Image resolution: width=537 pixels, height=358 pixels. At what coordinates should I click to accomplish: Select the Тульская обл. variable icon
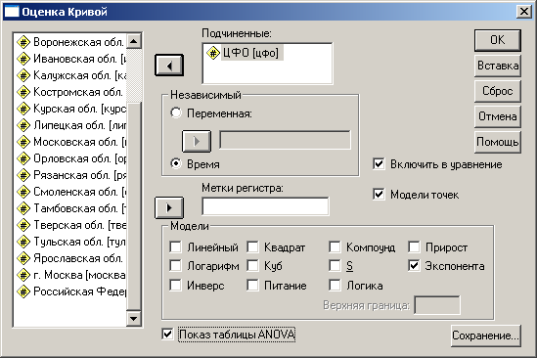point(23,242)
